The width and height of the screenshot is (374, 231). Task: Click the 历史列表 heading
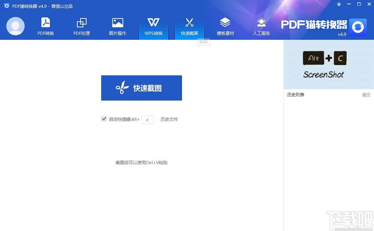click(x=296, y=95)
